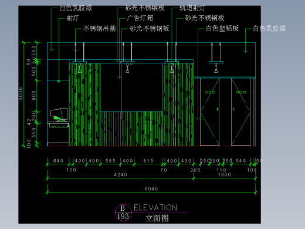Click the 白色塑铝板 material label
Viewport: 305px width, 229px height.
222,29
